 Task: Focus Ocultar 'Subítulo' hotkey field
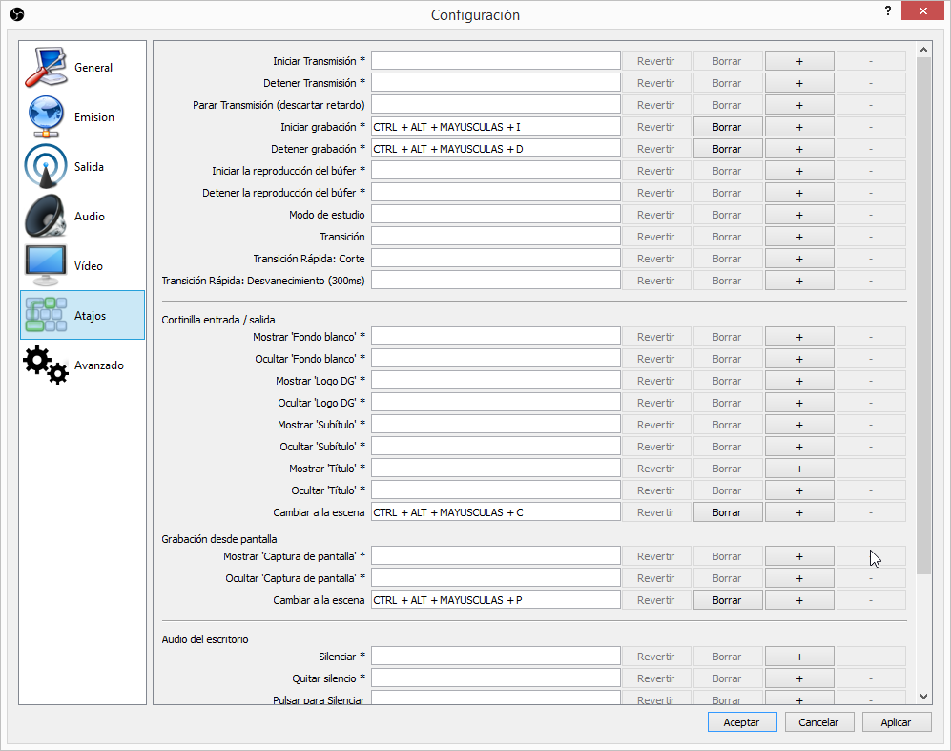click(495, 446)
